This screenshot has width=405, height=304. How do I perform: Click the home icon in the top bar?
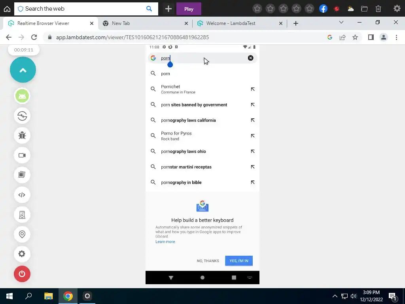tap(7, 9)
